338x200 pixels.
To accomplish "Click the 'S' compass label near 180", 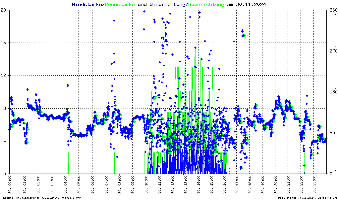I will tap(335, 88).
